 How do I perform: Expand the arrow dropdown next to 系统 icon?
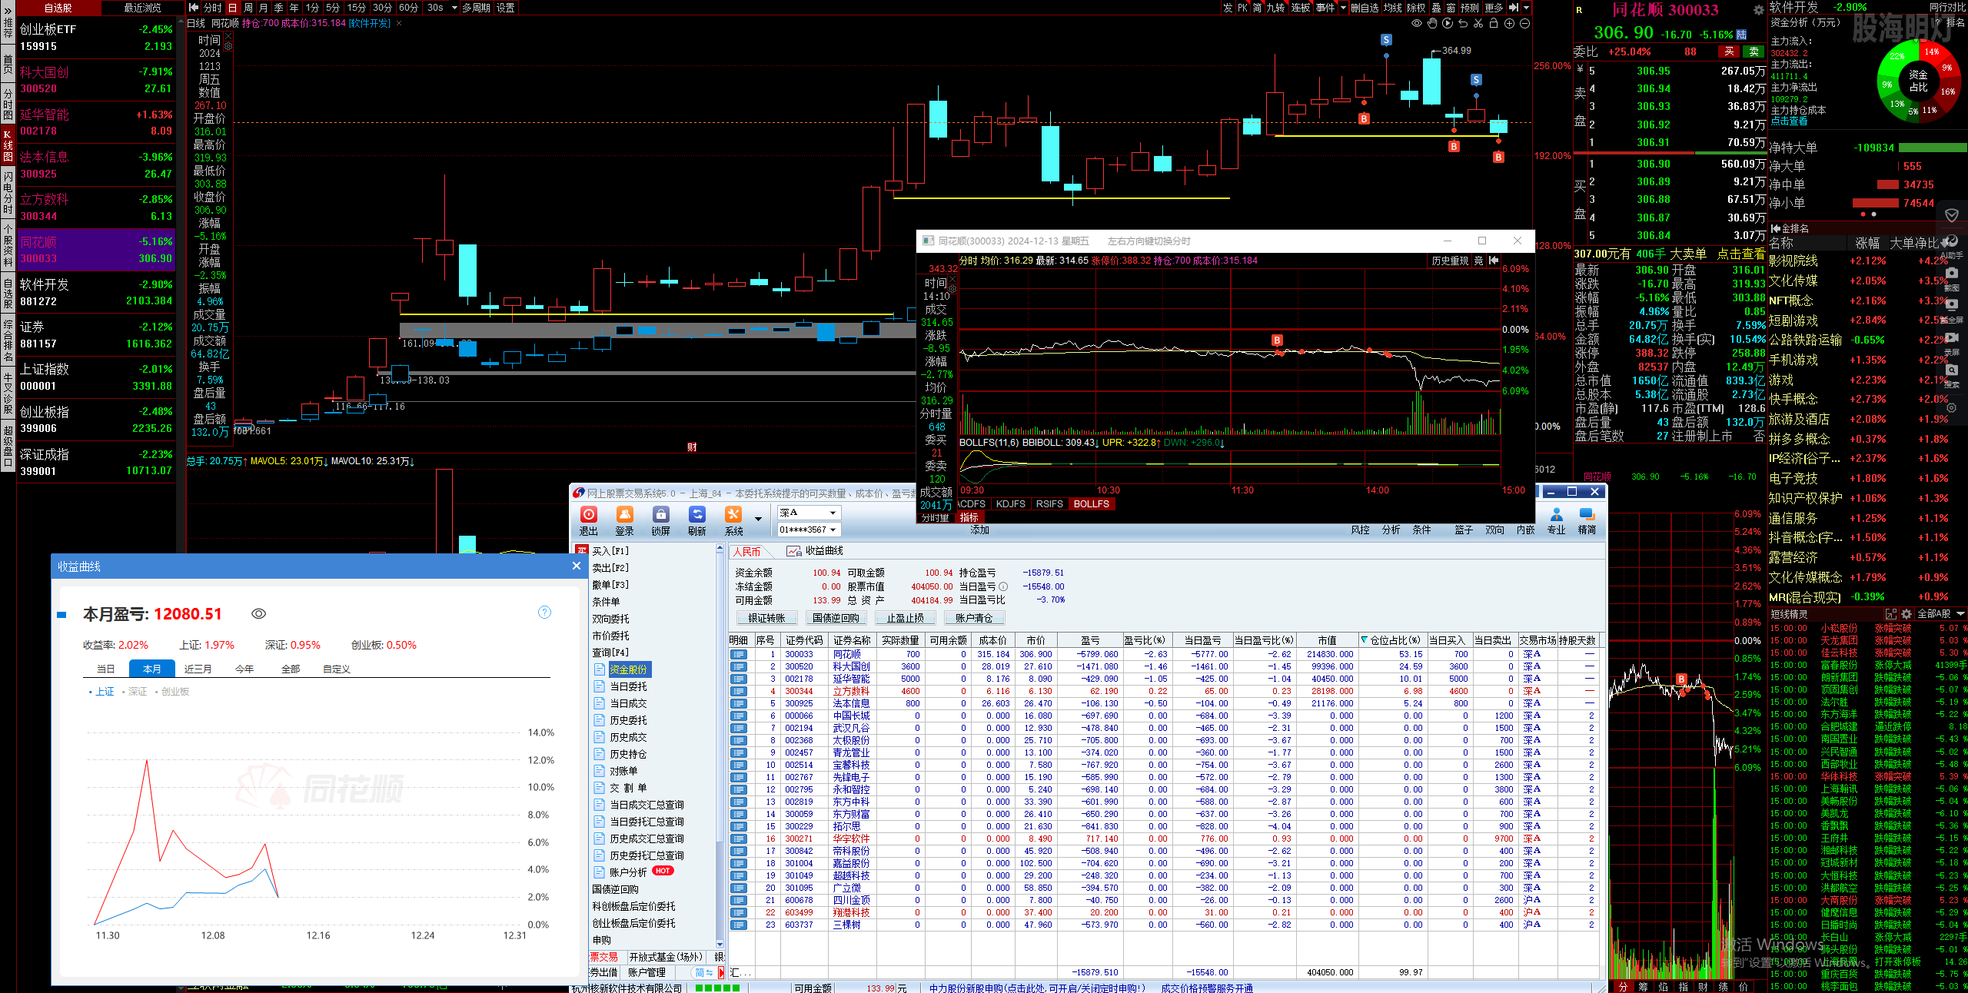(758, 519)
